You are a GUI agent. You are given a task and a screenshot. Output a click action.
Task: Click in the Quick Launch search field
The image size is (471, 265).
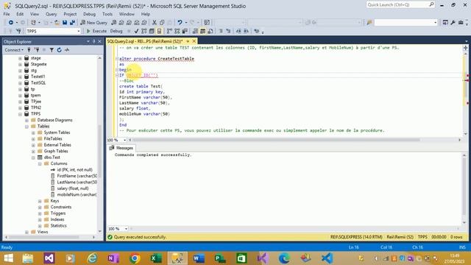(x=397, y=5)
